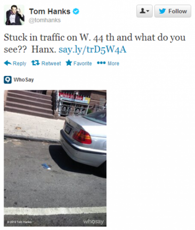Click the whosay watermark on photo
The height and width of the screenshot is (230, 195).
click(x=93, y=221)
